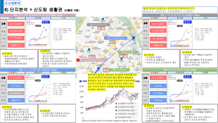This screenshot has width=218, height=123.
Task: Click blue button in 신도림1,2차e편한세상 mini chart
Action: [x=46, y=22]
